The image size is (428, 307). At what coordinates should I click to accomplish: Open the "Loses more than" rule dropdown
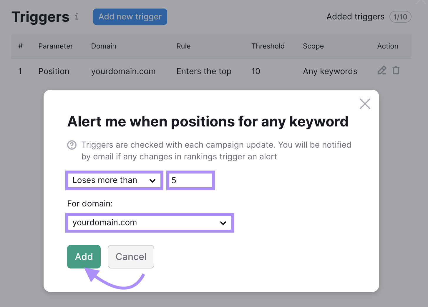coord(114,180)
